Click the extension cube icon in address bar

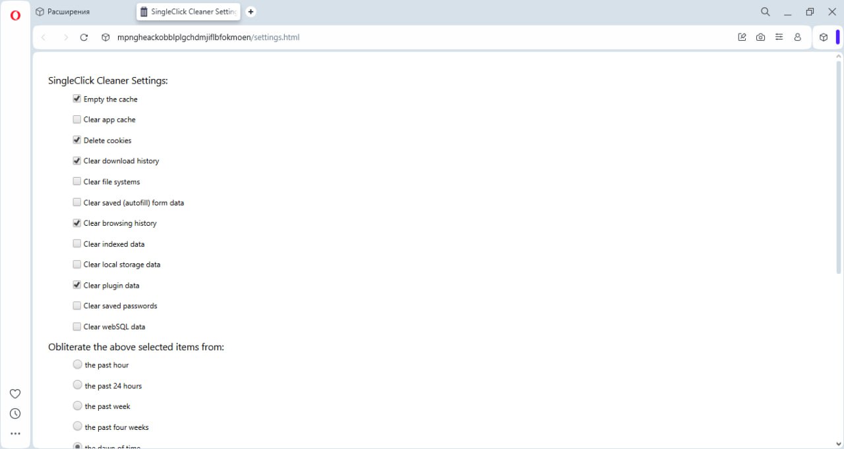click(105, 38)
